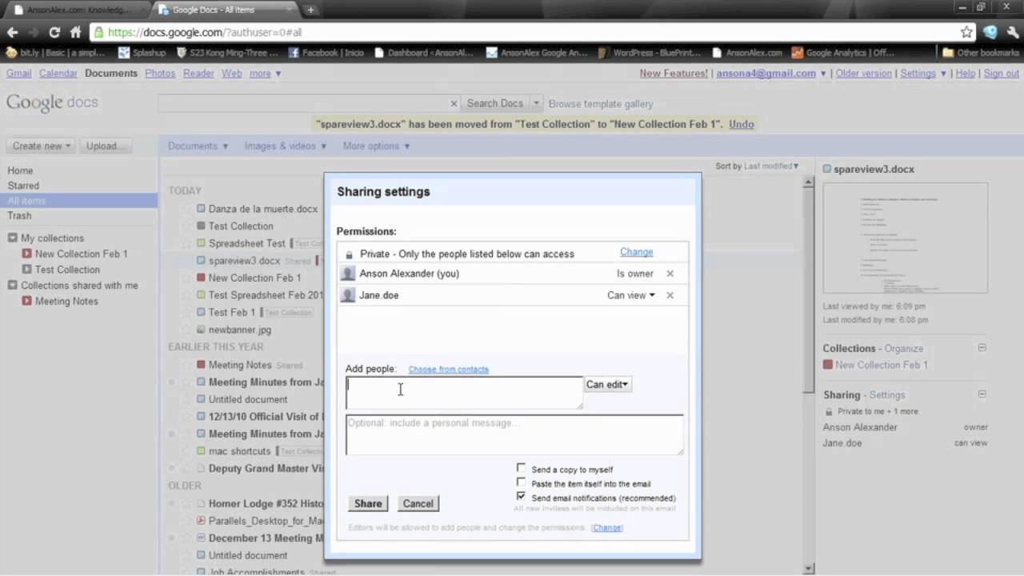Remove Jane.doe from permissions list
The width and height of the screenshot is (1024, 576).
pos(670,295)
